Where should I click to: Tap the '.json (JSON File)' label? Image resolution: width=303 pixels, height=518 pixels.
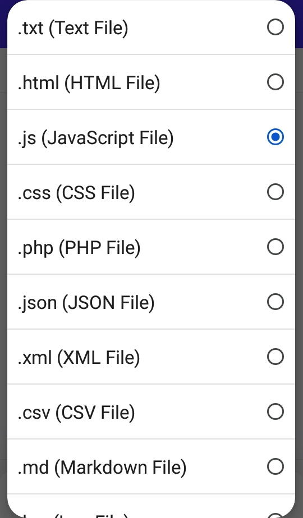coord(86,303)
